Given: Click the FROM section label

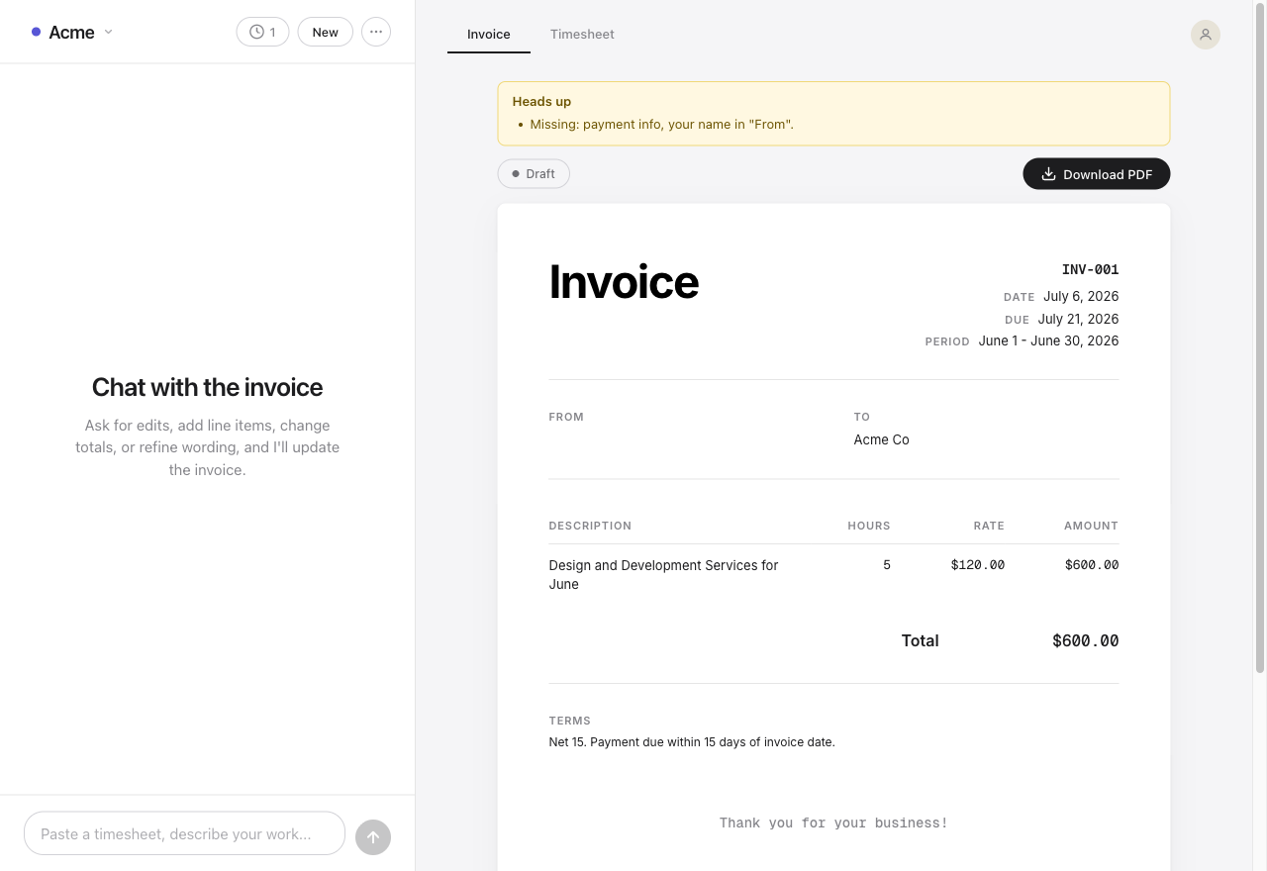Looking at the screenshot, I should point(566,417).
